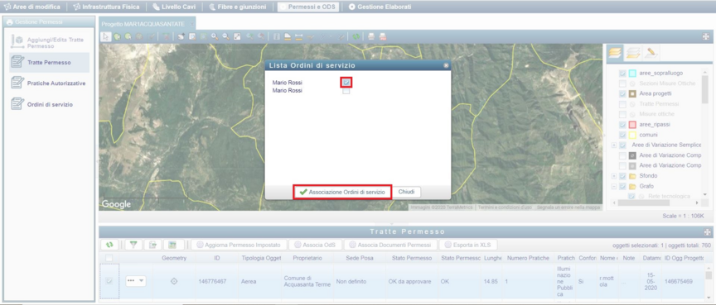Click the zoom in magnifier icon
The width and height of the screenshot is (716, 305).
click(214, 37)
